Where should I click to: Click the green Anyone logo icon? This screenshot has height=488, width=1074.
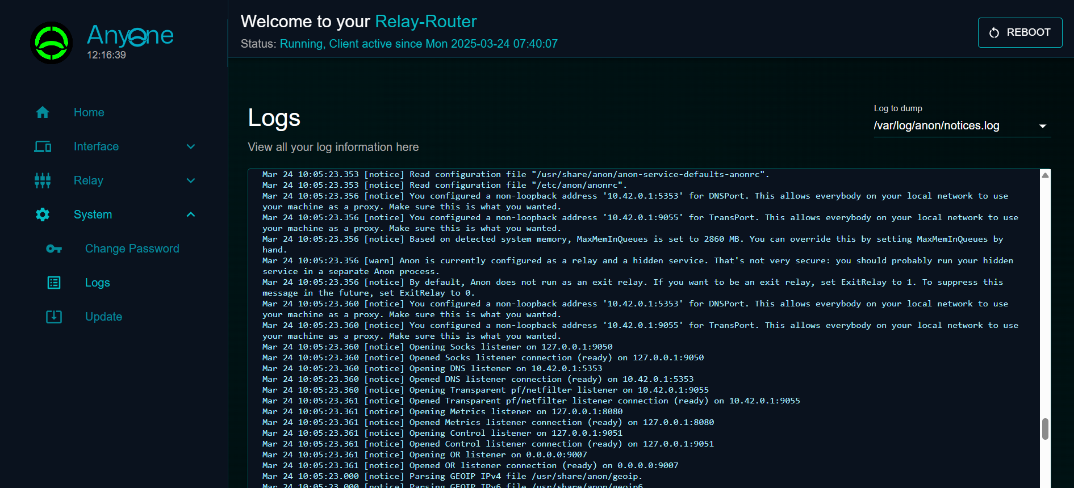click(52, 43)
